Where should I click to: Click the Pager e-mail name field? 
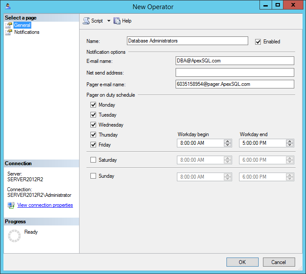click(x=235, y=84)
